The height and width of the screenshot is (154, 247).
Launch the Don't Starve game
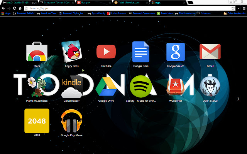pos(210,86)
